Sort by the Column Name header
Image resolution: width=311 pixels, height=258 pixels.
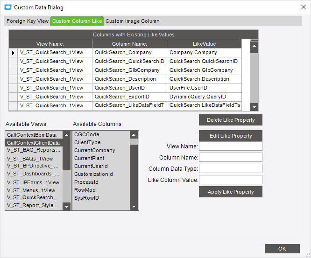129,44
